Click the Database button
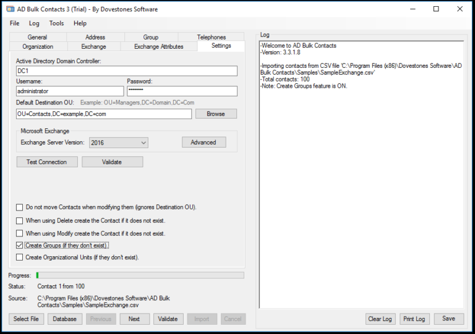This screenshot has height=334, width=475. coord(65,319)
